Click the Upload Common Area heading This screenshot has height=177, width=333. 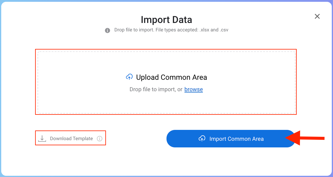pos(171,77)
